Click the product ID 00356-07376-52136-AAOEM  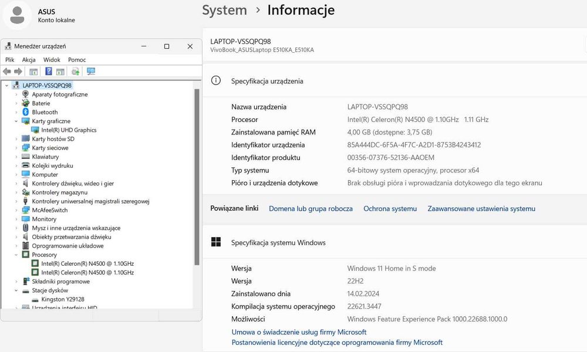tap(391, 157)
